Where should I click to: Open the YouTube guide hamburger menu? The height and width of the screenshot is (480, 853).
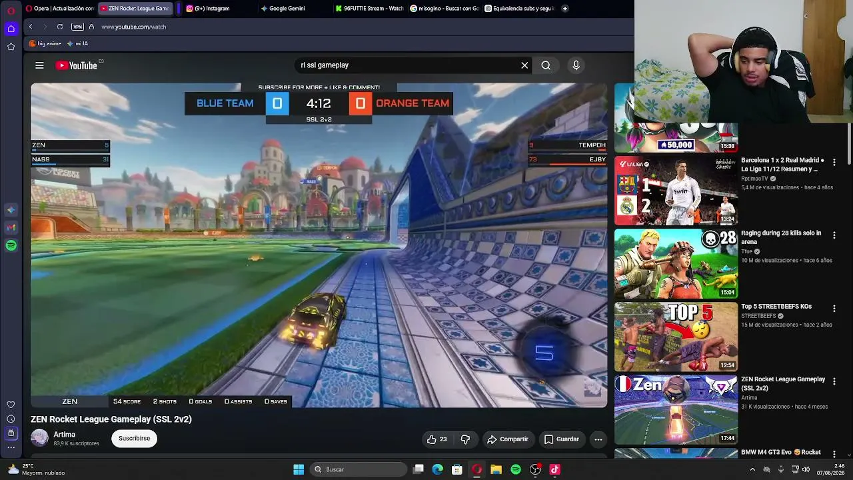(x=39, y=65)
